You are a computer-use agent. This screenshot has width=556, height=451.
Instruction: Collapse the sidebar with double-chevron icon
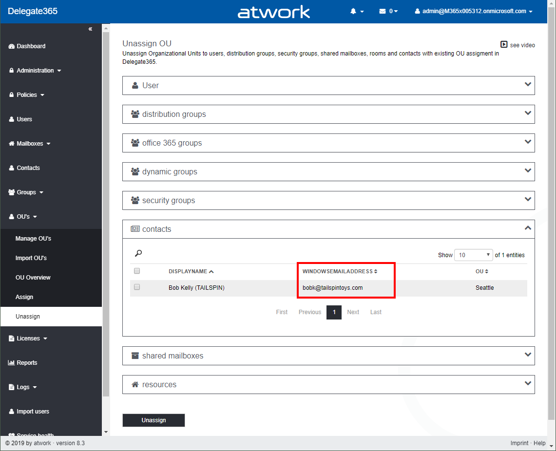point(90,29)
